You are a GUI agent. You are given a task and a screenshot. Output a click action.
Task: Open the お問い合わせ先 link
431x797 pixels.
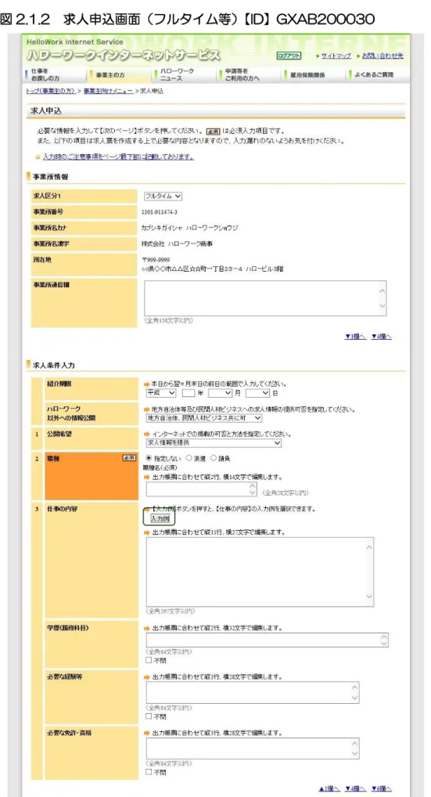tap(383, 56)
